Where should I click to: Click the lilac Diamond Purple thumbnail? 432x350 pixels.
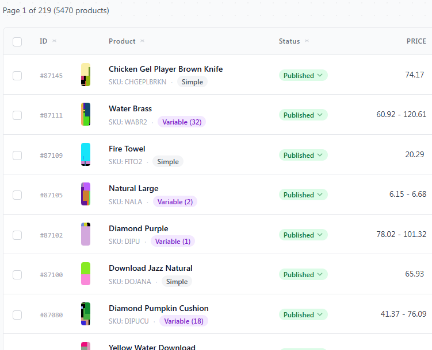86,234
